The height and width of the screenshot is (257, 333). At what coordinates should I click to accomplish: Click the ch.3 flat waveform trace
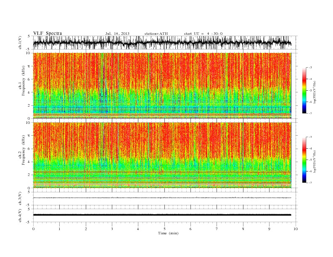pyautogui.click(x=162, y=198)
